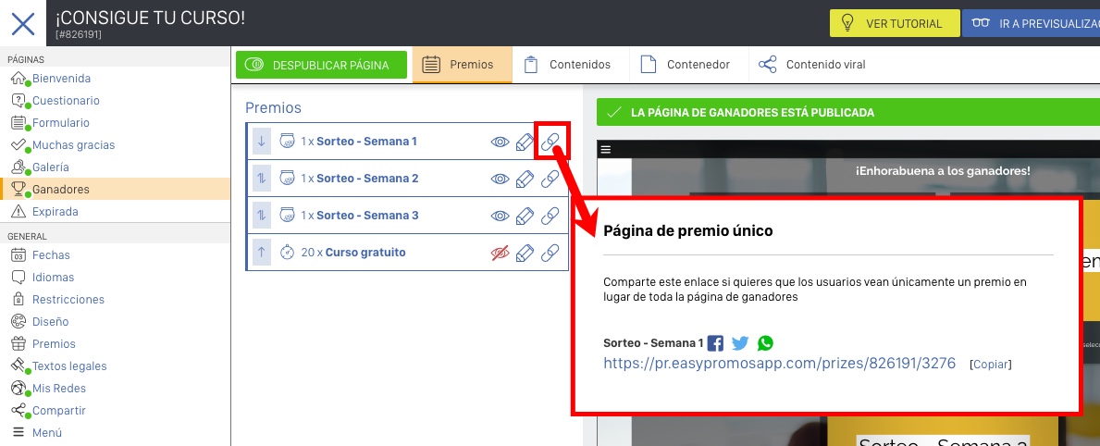Click the Despublicar página button
1100x446 pixels.
pyautogui.click(x=321, y=65)
